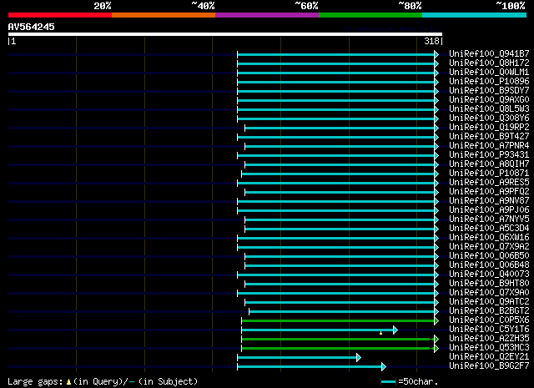The height and width of the screenshot is (388, 534).
Task: Select hit label UniRef100_B9T427
Action: 489,136
